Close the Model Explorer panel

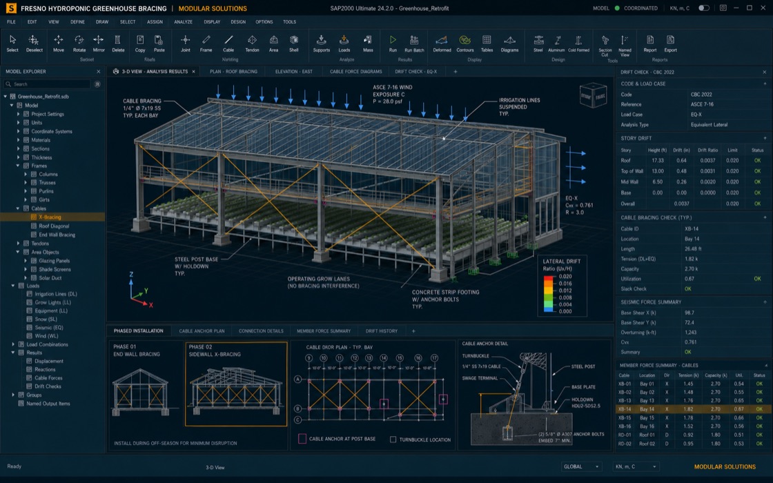[x=98, y=72]
